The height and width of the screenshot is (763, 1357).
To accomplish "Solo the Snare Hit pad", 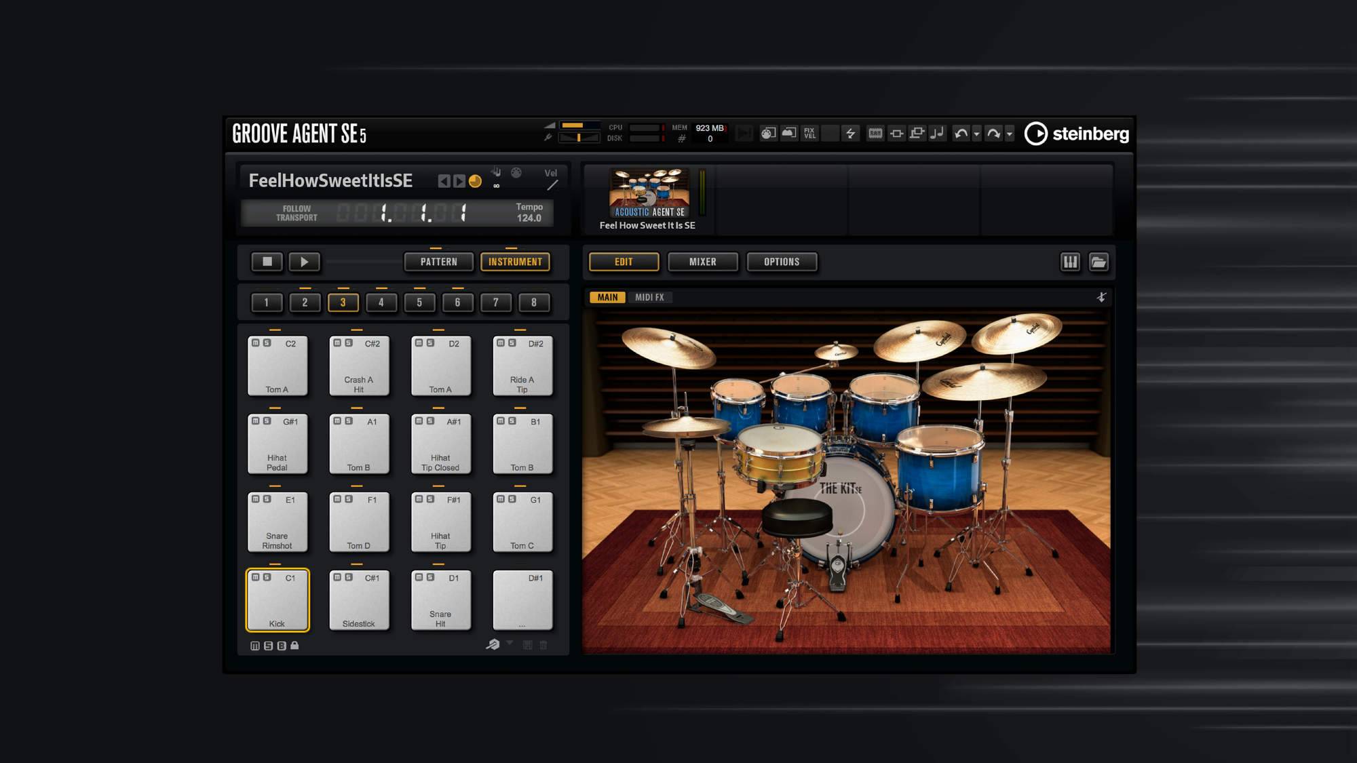I will 430,577.
